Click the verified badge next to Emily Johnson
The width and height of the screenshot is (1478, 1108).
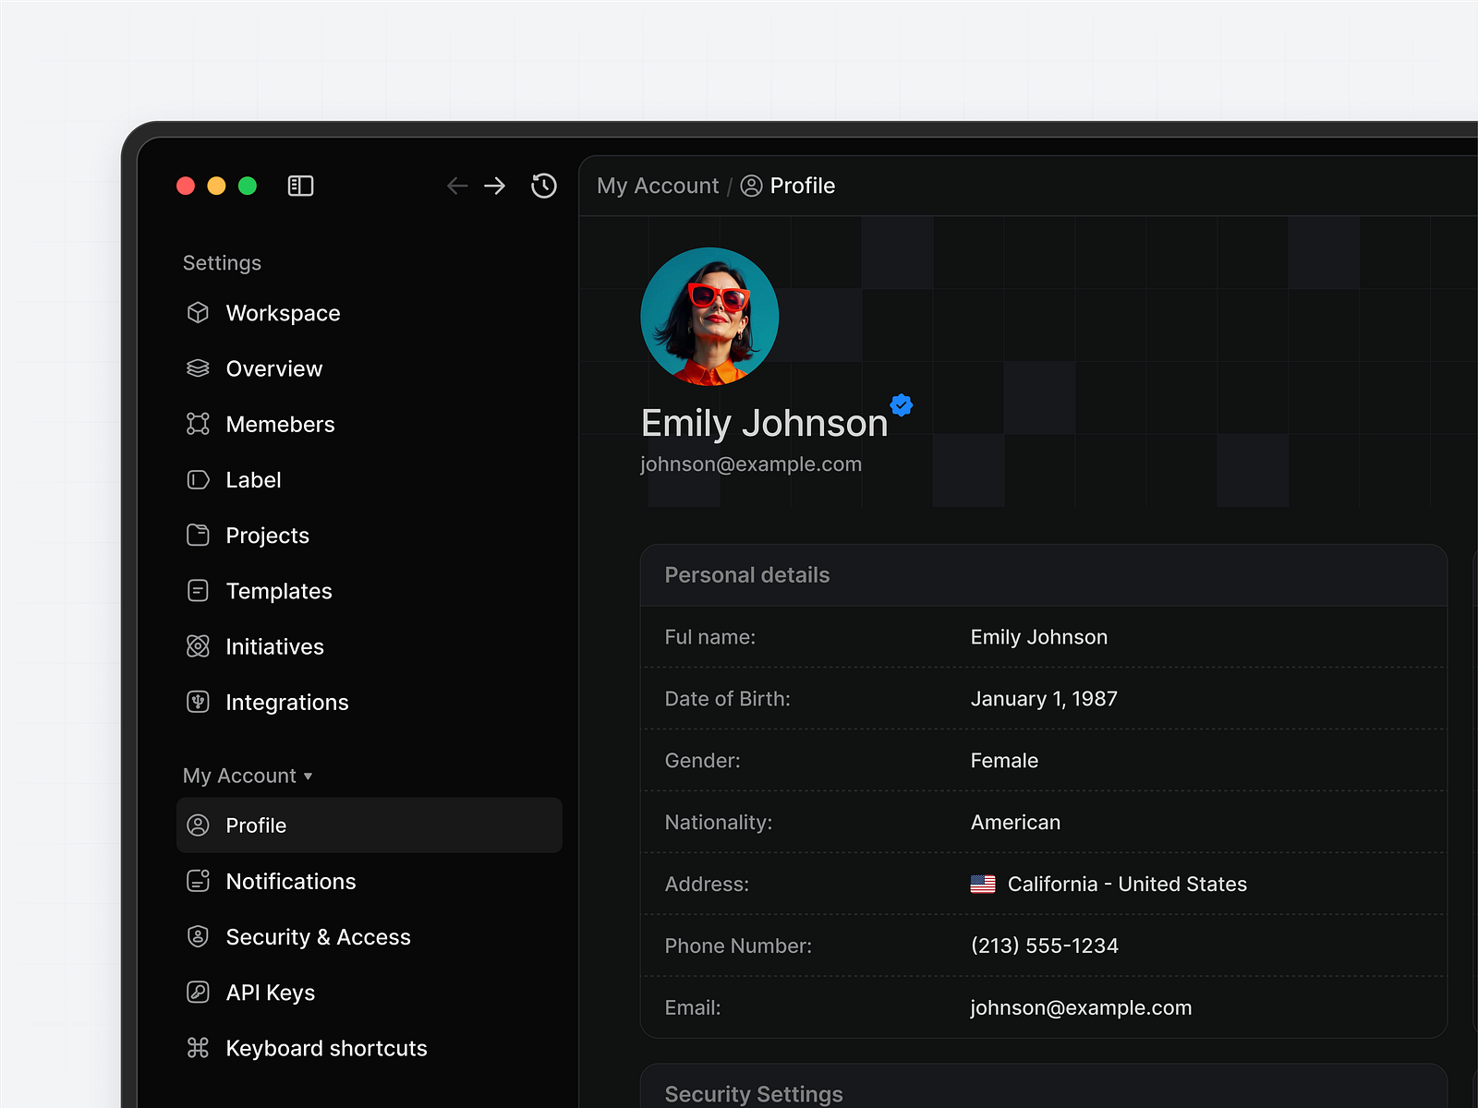click(x=901, y=404)
